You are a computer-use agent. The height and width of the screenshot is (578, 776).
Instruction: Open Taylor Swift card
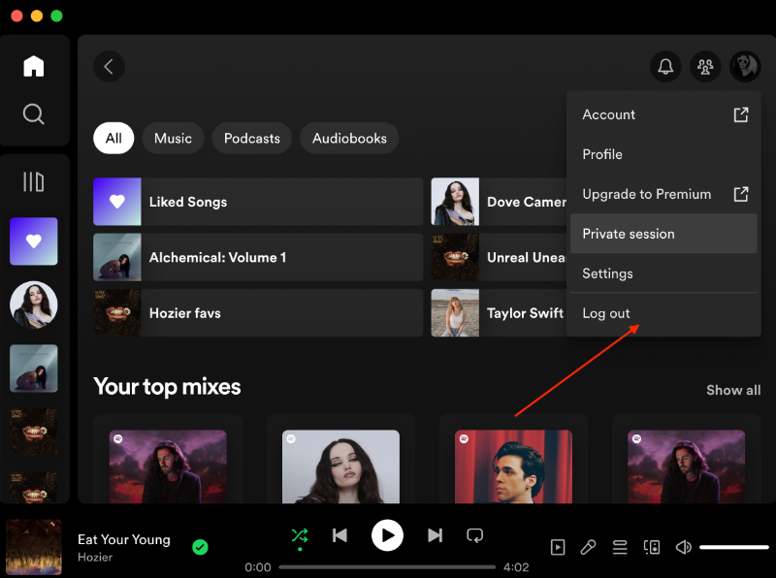tap(499, 312)
